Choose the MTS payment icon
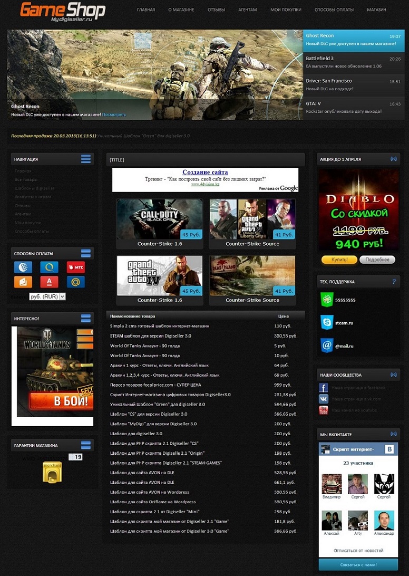 pyautogui.click(x=76, y=267)
